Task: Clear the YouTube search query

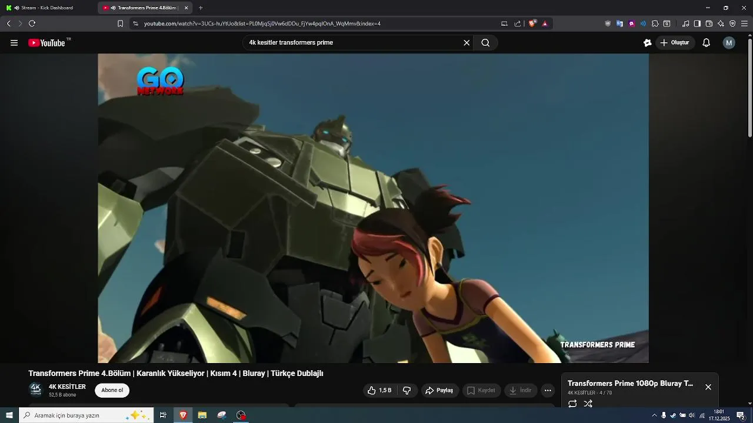Action: [467, 43]
